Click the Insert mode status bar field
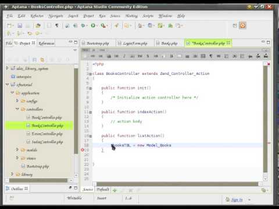This screenshot has width=279, height=209. coord(102,198)
